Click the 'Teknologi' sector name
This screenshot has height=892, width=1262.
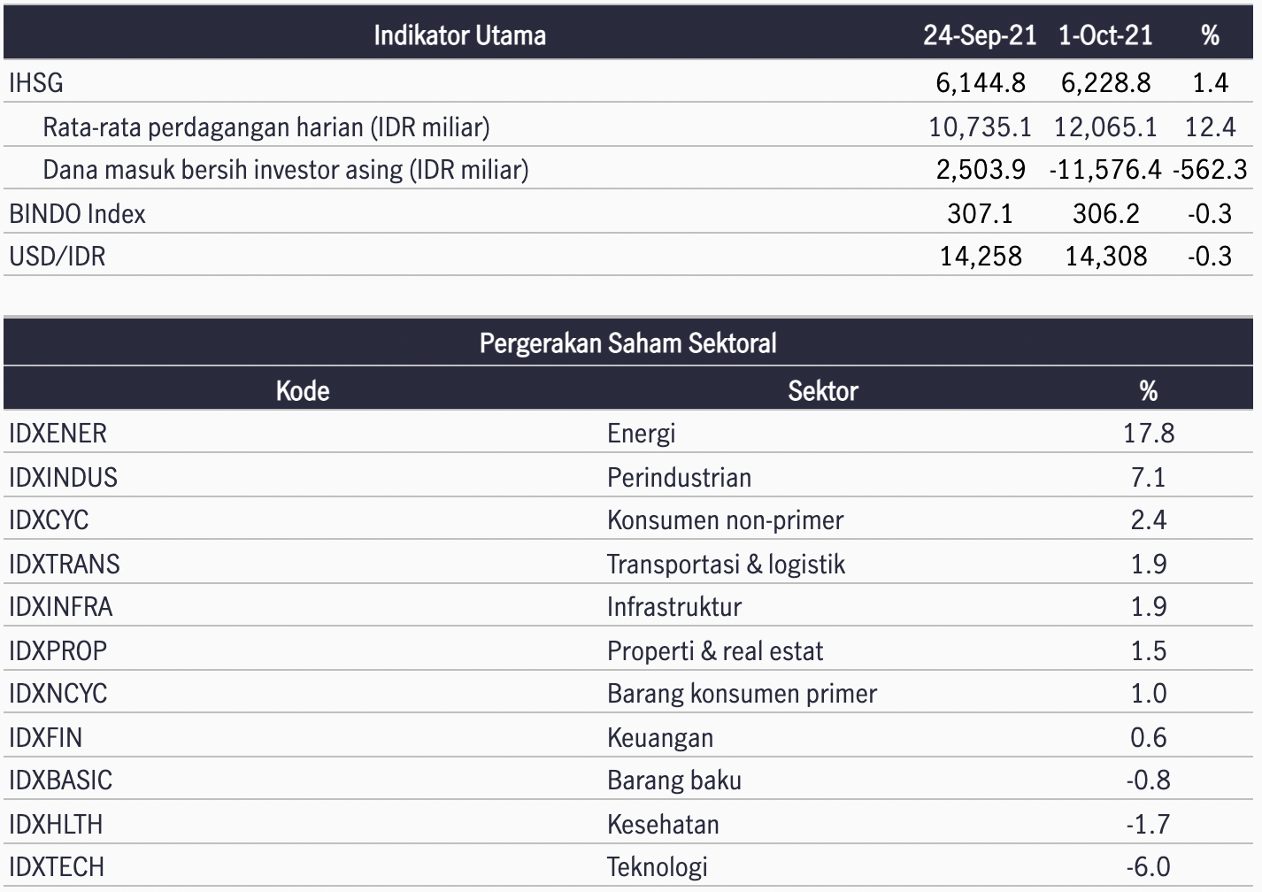[x=658, y=867]
